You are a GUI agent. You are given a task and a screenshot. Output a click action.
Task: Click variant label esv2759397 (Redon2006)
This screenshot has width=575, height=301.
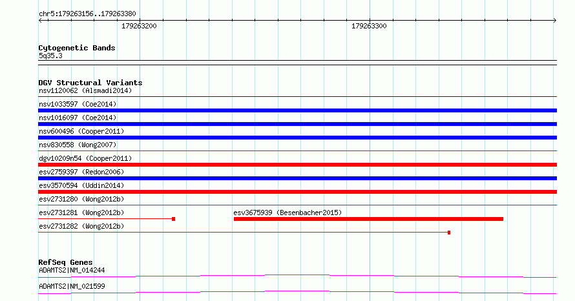[81, 172]
